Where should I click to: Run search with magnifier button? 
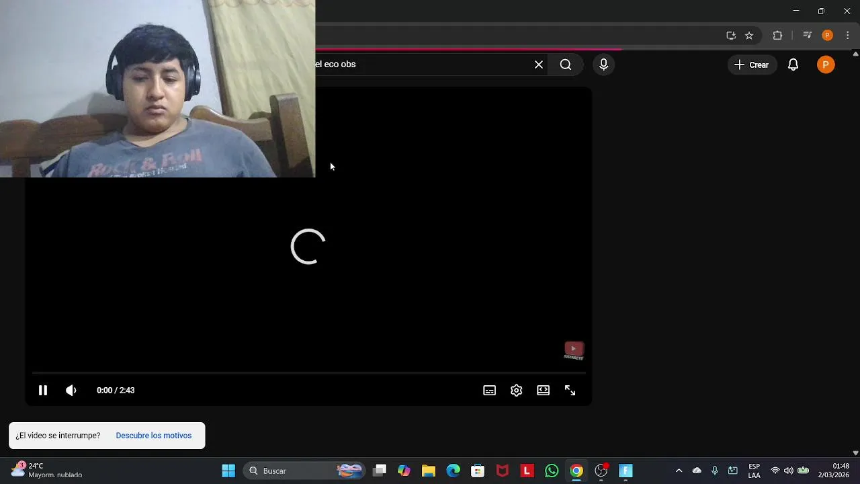pyautogui.click(x=566, y=65)
